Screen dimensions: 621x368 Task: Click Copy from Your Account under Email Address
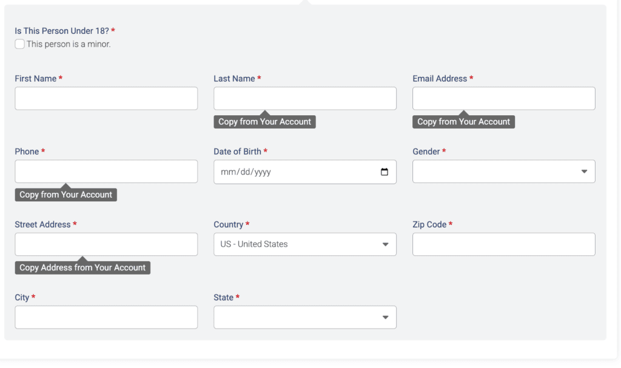[463, 122]
